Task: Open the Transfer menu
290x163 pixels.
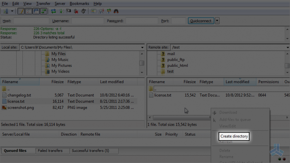Action: point(43,3)
